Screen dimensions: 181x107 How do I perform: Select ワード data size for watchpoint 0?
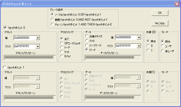[86, 50]
